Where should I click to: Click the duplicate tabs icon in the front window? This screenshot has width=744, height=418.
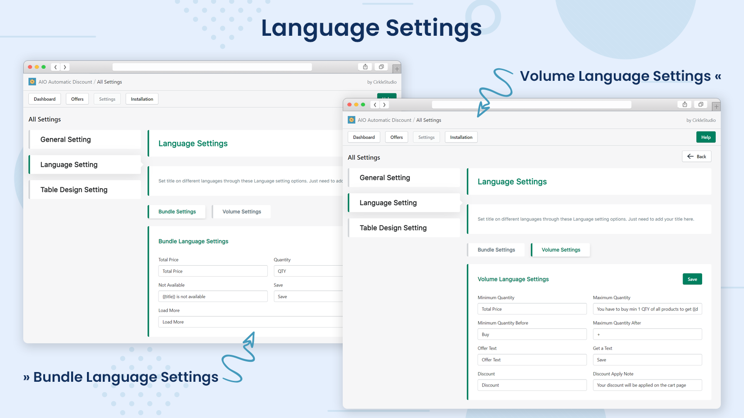tap(700, 104)
